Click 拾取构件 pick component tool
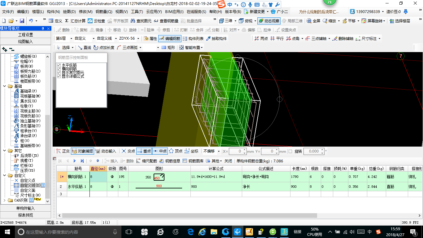This screenshot has height=238, width=423. tap(216, 39)
